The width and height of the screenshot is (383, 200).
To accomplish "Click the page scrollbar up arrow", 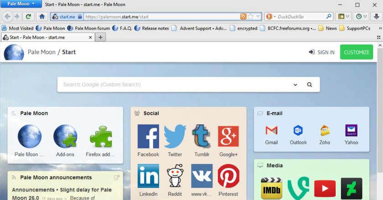I will pyautogui.click(x=380, y=45).
